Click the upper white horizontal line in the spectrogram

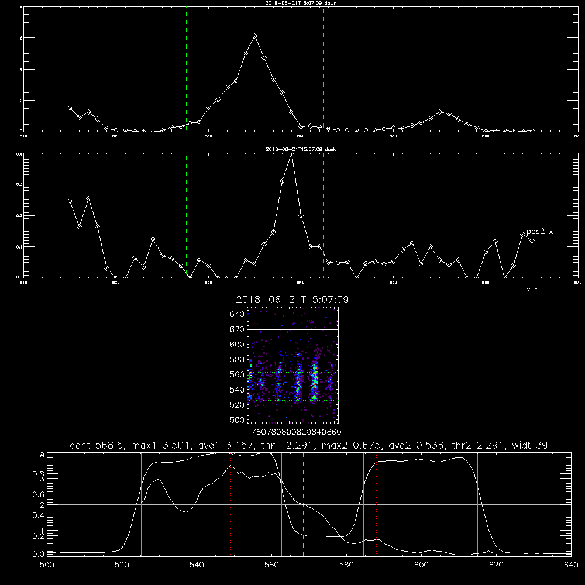pos(292,330)
